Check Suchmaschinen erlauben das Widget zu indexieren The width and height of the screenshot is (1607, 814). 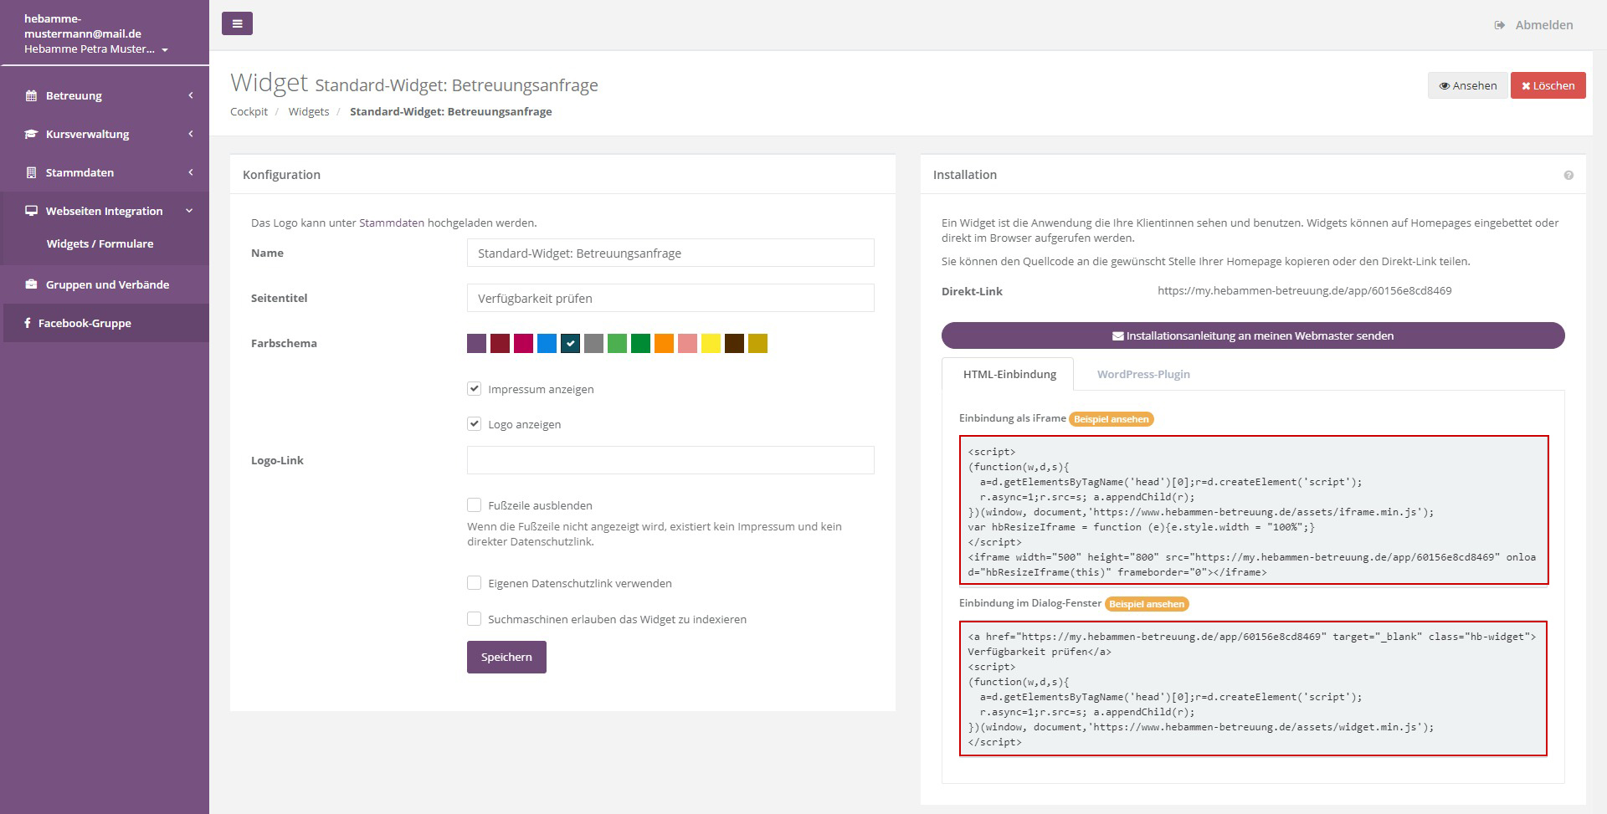tap(475, 619)
